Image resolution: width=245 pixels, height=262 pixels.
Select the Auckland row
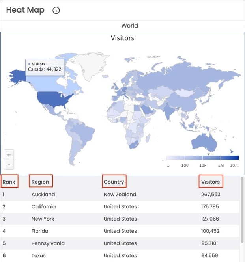pyautogui.click(x=43, y=194)
